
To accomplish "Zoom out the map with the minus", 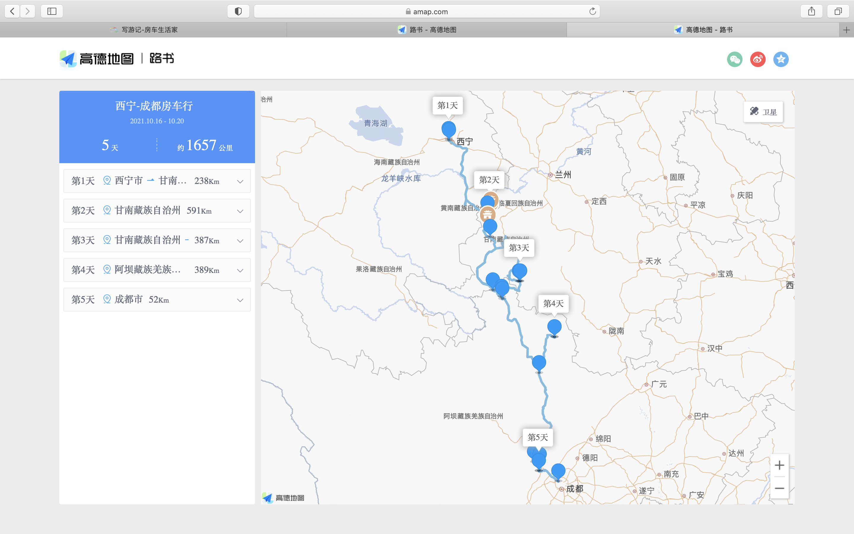I will [x=780, y=488].
